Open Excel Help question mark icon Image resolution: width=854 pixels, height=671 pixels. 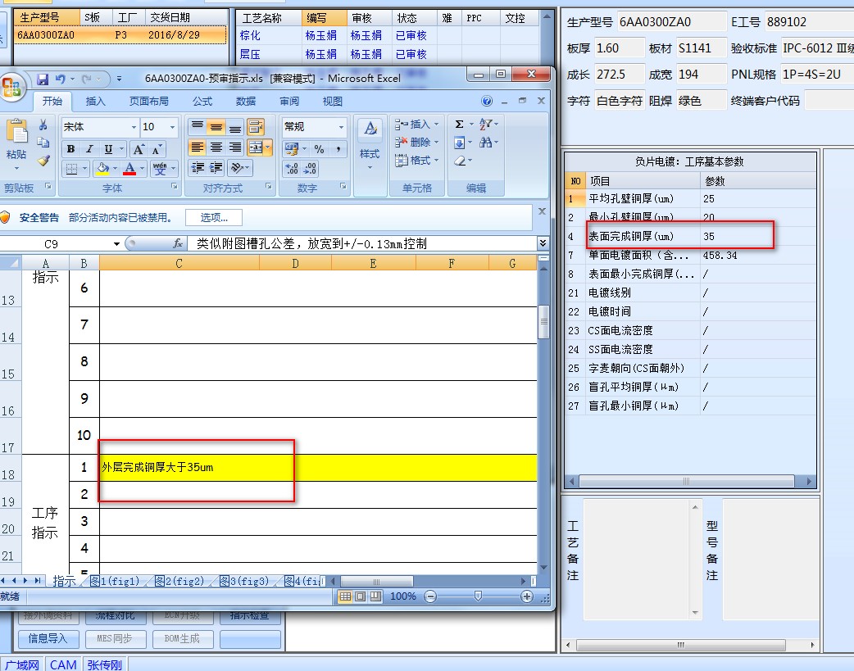486,101
